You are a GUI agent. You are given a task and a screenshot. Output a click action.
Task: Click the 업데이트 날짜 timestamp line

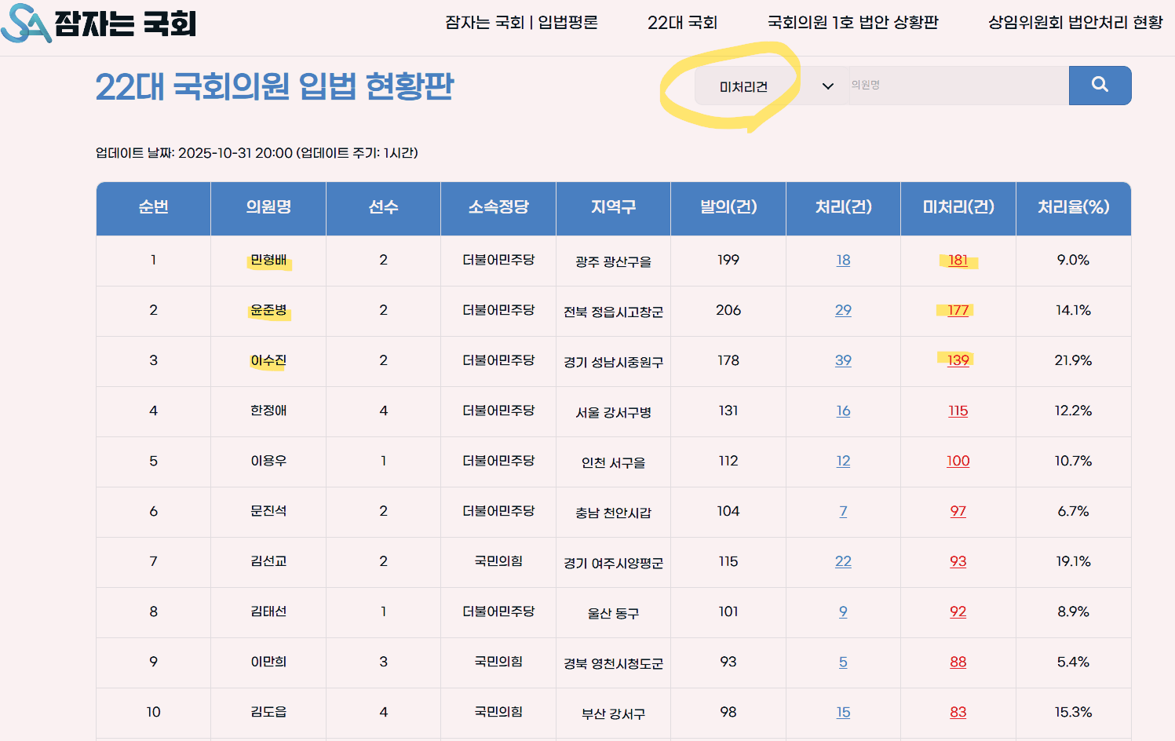coord(257,153)
